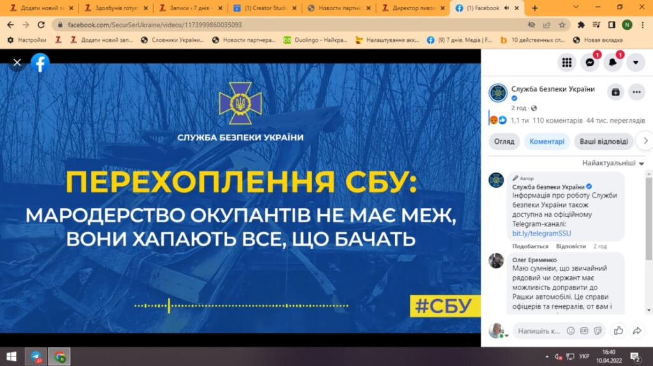Insert an emoji in the comment box
The width and height of the screenshot is (653, 366).
pyautogui.click(x=571, y=331)
